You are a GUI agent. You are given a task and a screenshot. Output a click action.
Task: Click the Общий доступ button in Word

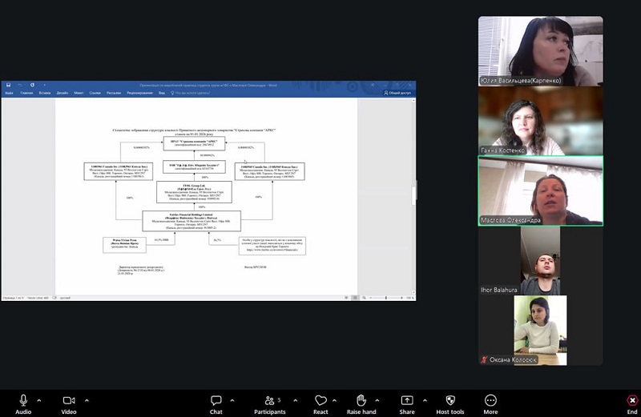tap(398, 93)
